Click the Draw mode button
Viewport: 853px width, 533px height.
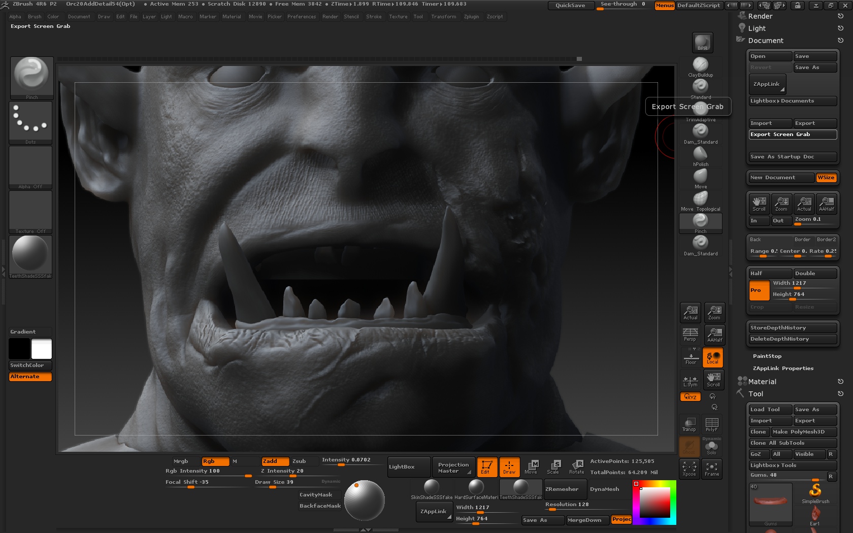pyautogui.click(x=509, y=467)
